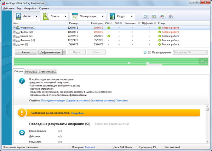Viewport: 212px width, 151px height.
Task: Click the Анализ button
Action: (26, 52)
